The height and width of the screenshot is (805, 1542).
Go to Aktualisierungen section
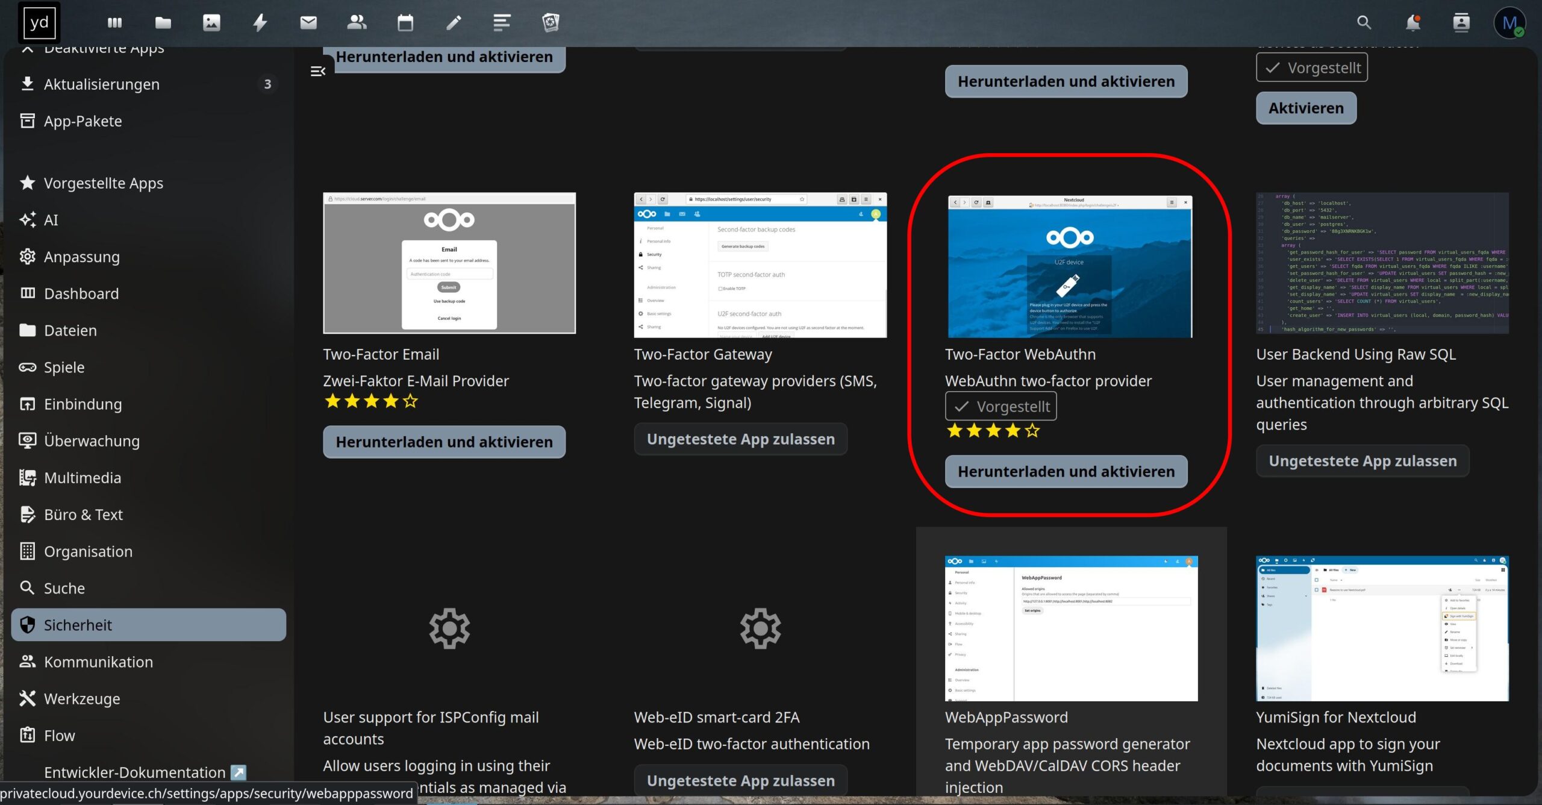(101, 84)
